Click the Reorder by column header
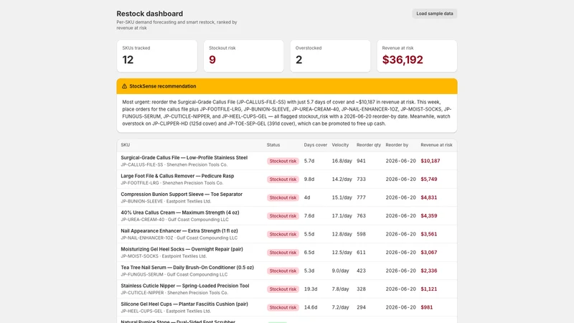Viewport: 574px width, 323px height. 397,145
